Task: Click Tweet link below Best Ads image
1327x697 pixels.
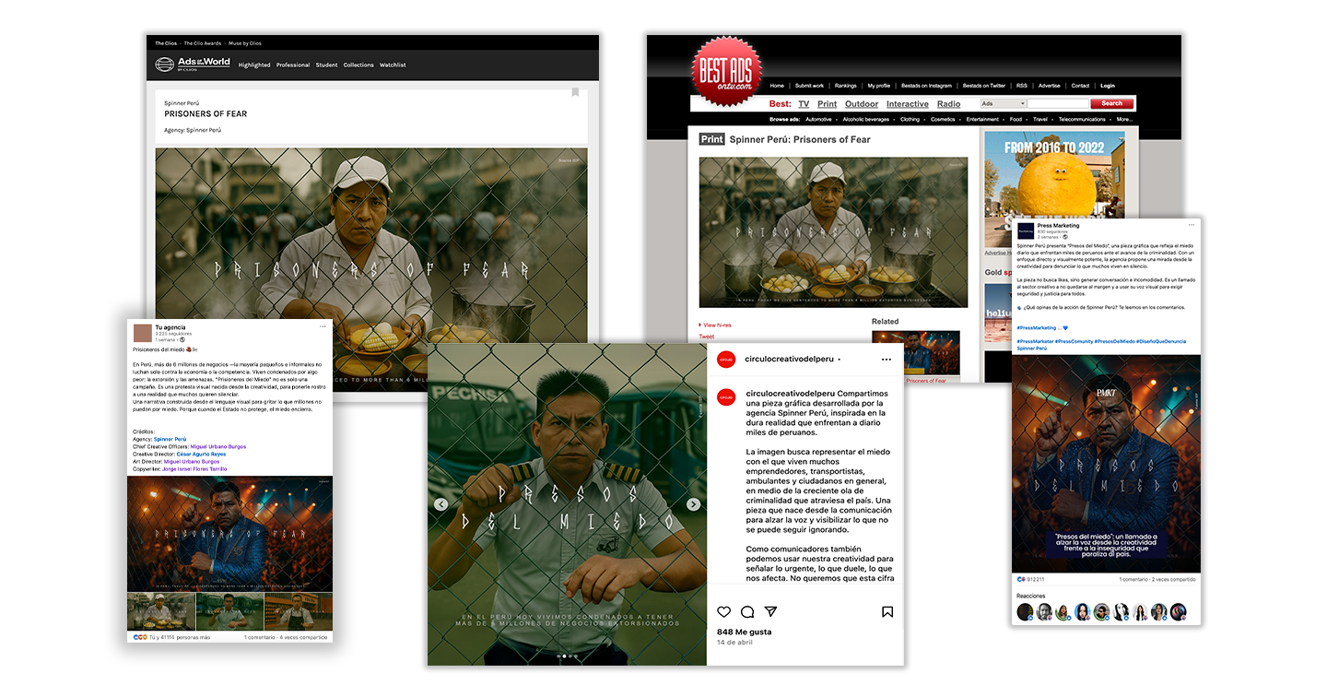Action: 708,337
